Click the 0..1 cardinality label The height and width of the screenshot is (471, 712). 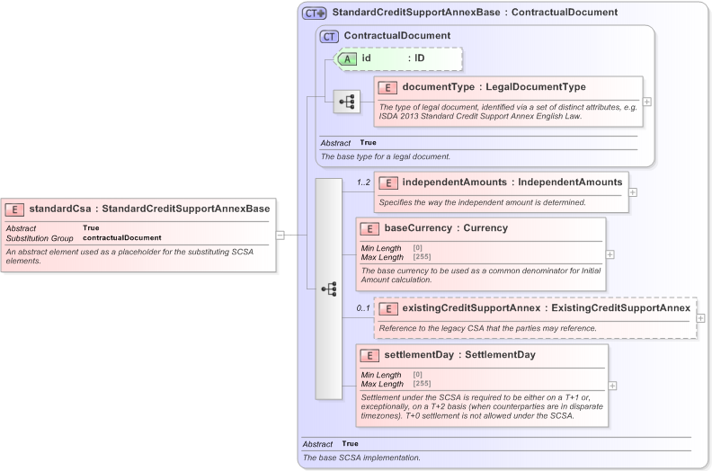click(x=363, y=308)
